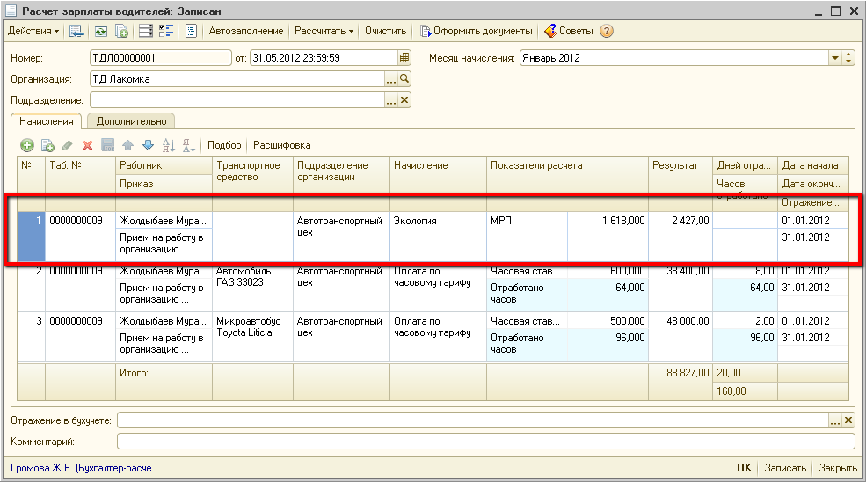The width and height of the screenshot is (866, 482).
Task: Open Расшифровка in table toolbar
Action: (282, 145)
